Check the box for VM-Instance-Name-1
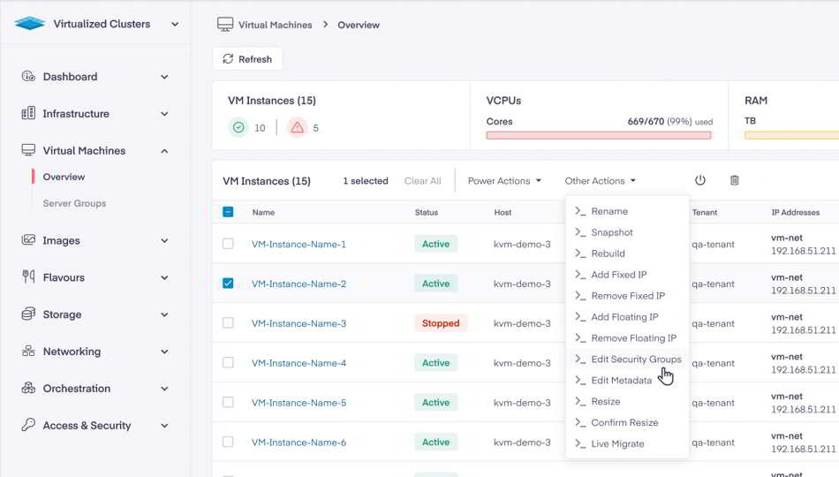 click(228, 244)
